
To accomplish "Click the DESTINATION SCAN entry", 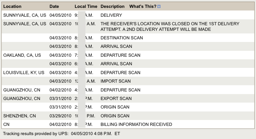I will point(122,38).
